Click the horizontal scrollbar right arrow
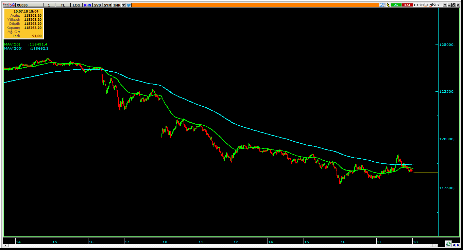Image resolution: width=463 pixels, height=250 pixels. (x=435, y=246)
